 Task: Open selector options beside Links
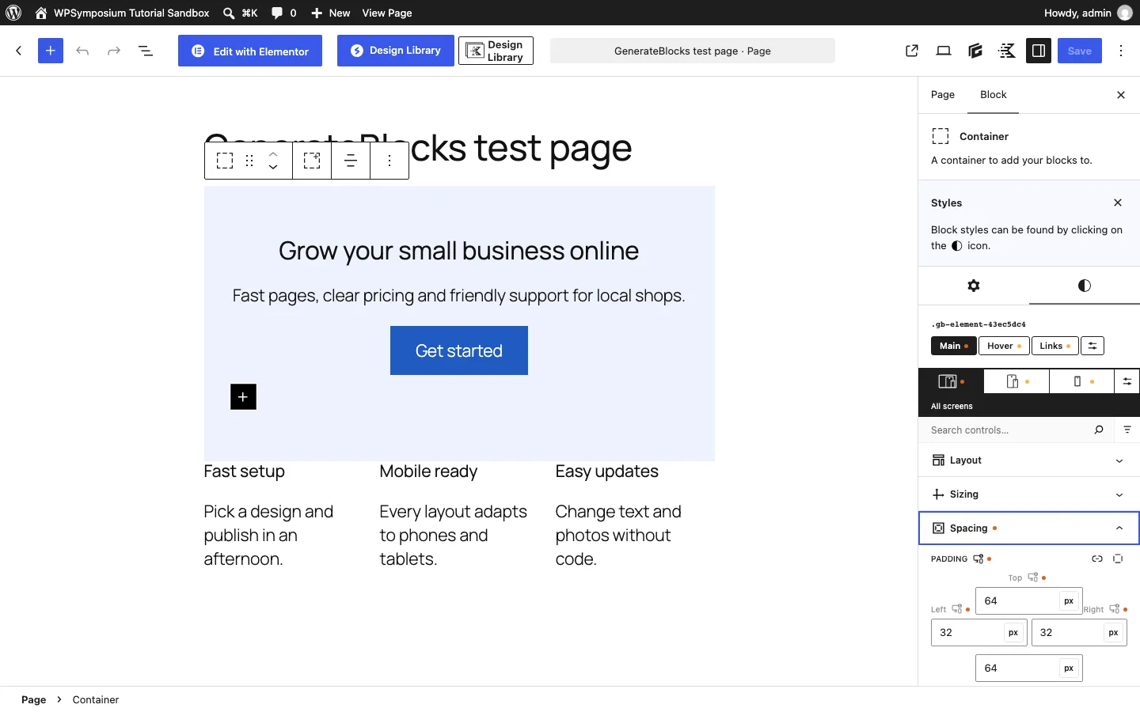[1092, 346]
